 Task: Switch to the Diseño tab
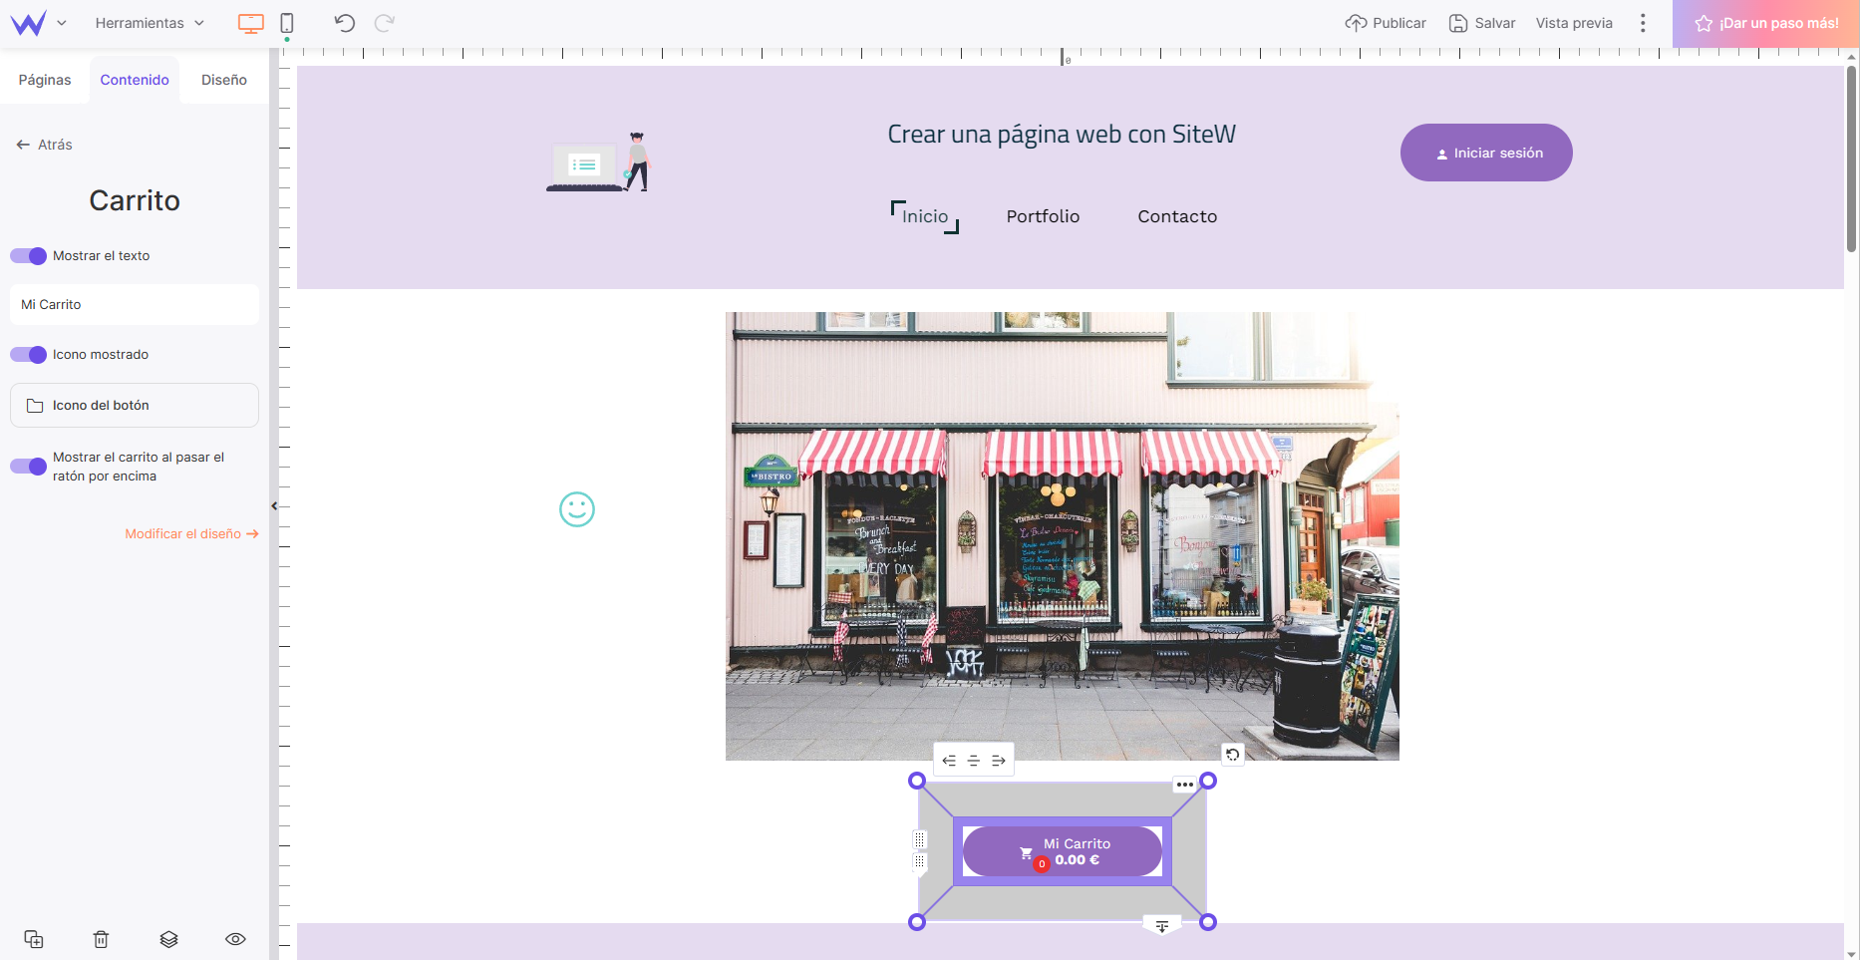coord(224,80)
